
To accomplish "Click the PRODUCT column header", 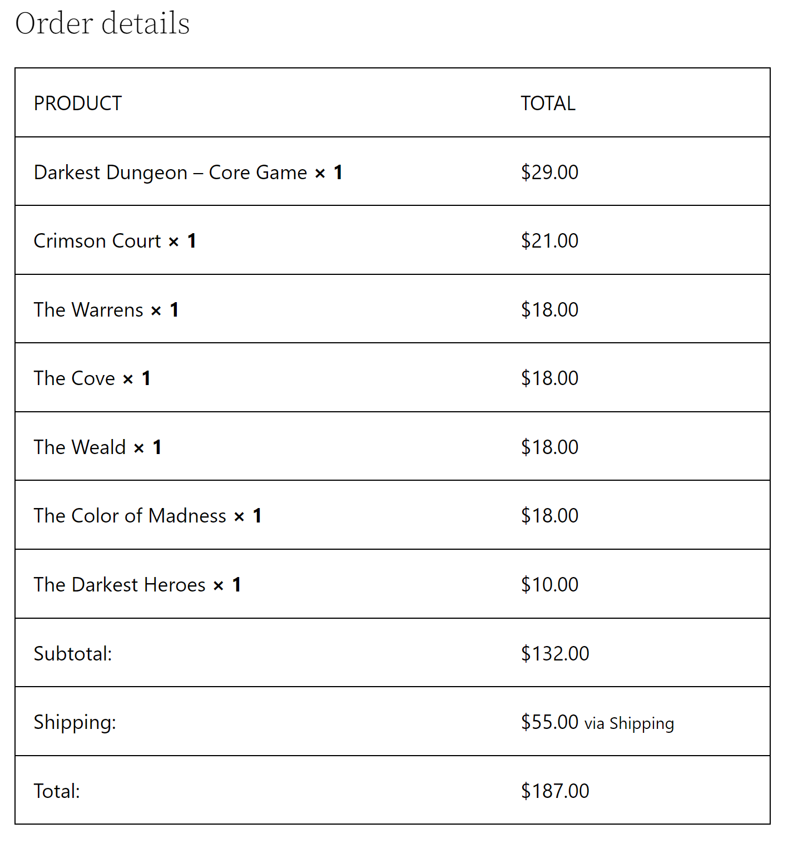I will click(x=78, y=103).
